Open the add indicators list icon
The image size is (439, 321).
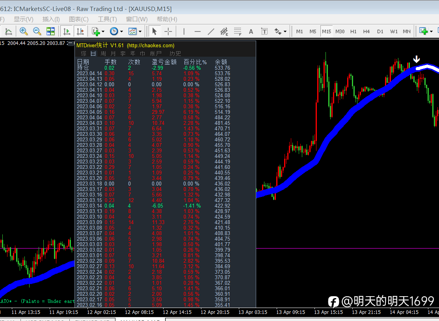(x=96, y=32)
